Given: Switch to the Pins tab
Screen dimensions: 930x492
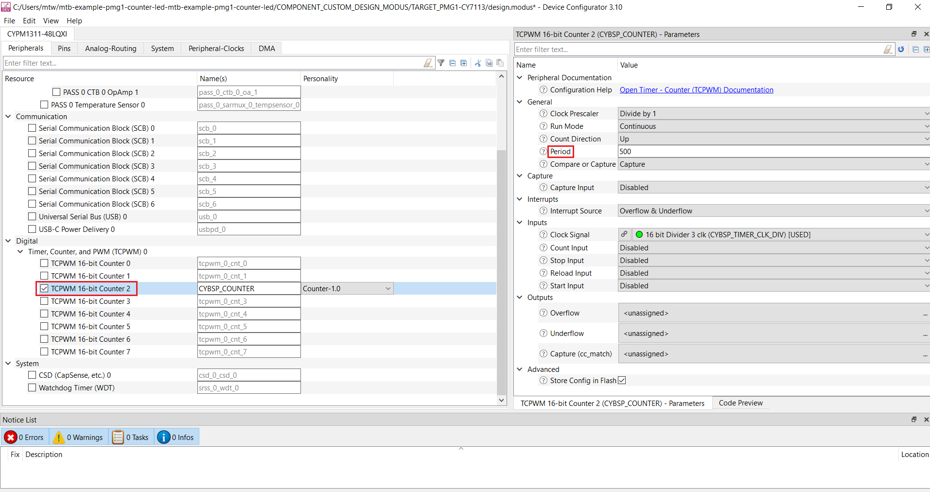Looking at the screenshot, I should click(x=64, y=49).
